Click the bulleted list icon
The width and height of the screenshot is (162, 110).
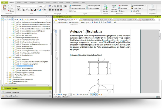click(x=50, y=6)
